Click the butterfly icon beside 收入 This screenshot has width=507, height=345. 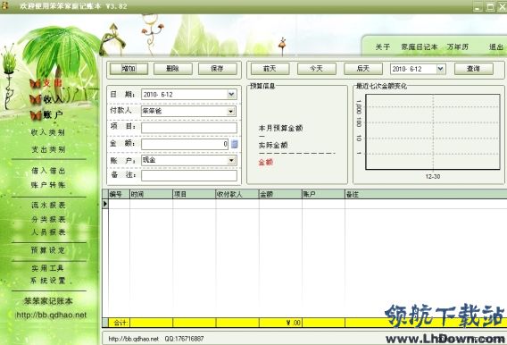pyautogui.click(x=35, y=99)
